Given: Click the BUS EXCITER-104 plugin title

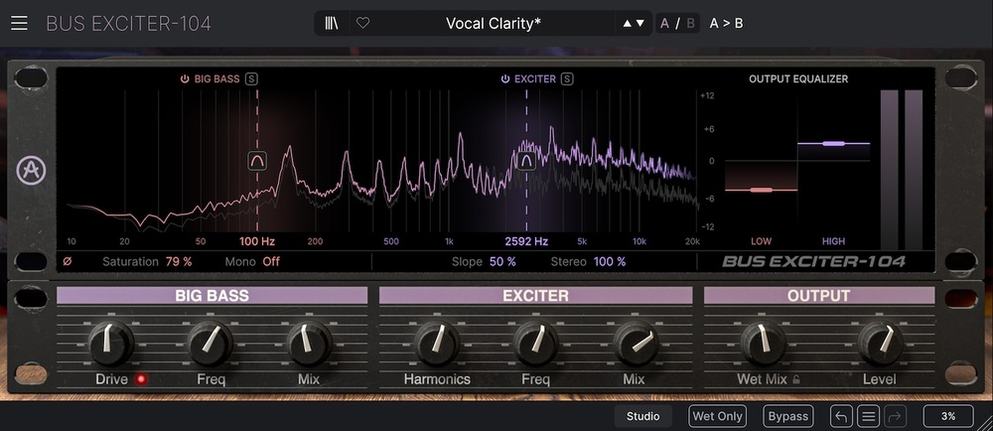Looking at the screenshot, I should (128, 24).
